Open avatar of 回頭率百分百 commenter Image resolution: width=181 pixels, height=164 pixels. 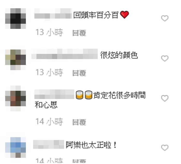point(16,18)
